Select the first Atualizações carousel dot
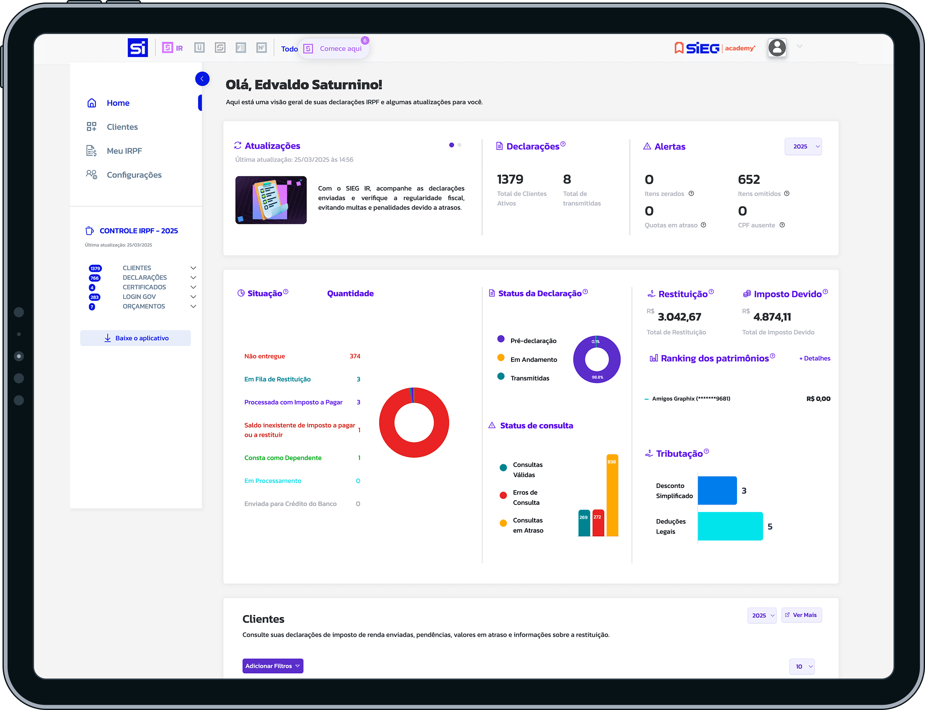 [452, 145]
